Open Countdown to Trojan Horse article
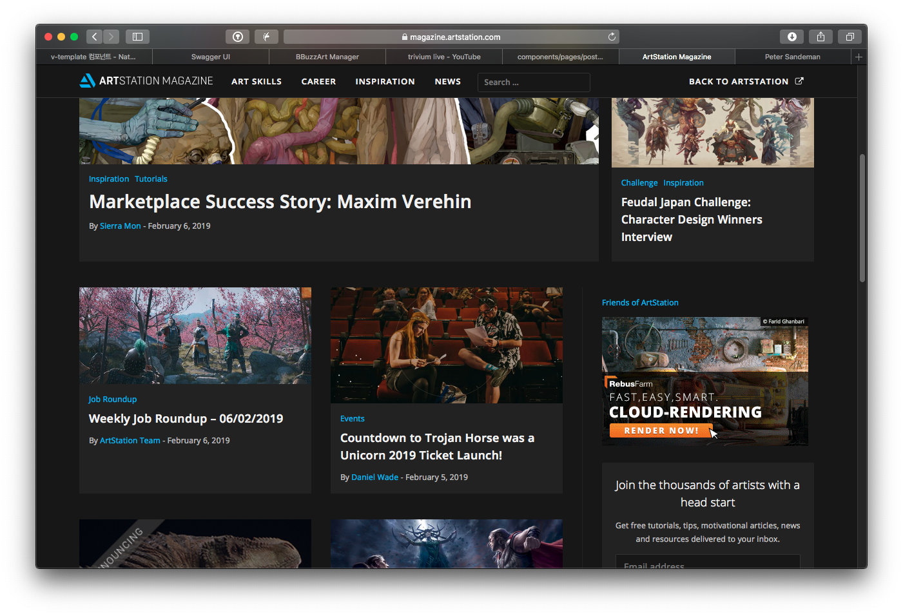903x616 pixels. tap(438, 447)
